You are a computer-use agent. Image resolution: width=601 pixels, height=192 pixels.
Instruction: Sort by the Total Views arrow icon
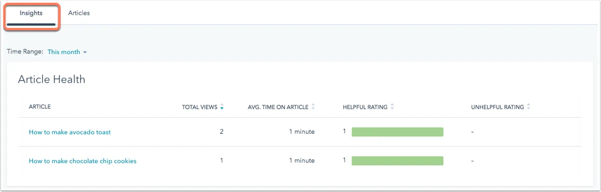point(222,107)
